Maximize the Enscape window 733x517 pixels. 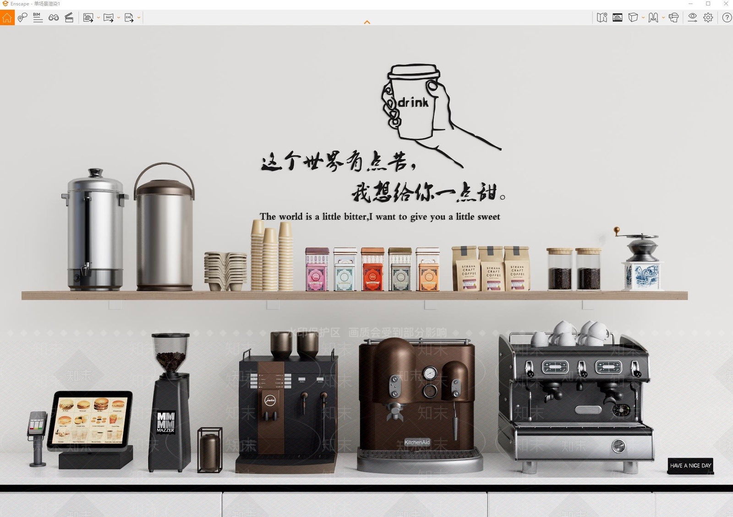(708, 4)
